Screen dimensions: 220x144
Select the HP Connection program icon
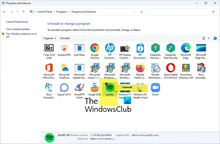pyautogui.click(x=110, y=48)
